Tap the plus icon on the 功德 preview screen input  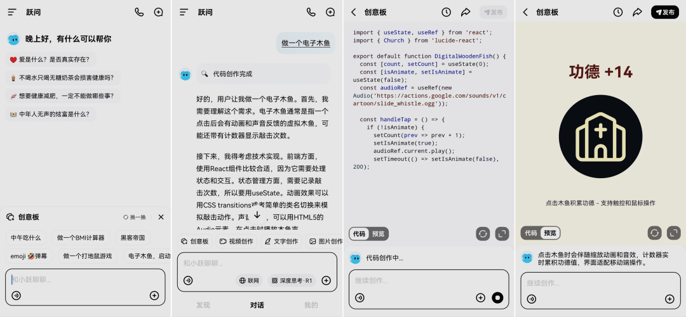tap(669, 299)
